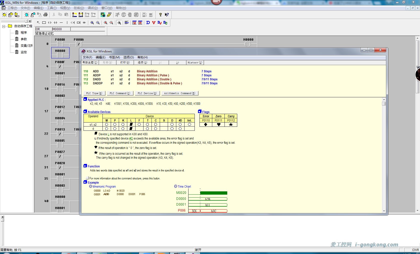Open the 文件(F) menu in help window
Screen dimensions: 420x254
[87, 57]
